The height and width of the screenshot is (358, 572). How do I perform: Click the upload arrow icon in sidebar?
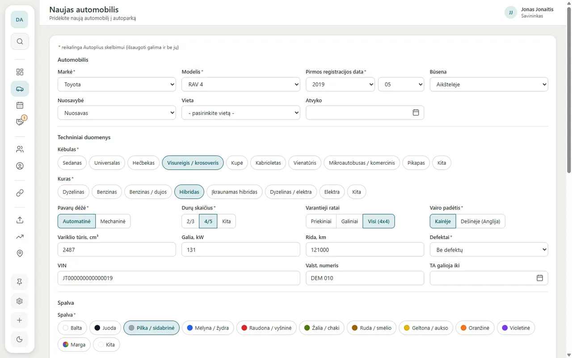coord(20,220)
